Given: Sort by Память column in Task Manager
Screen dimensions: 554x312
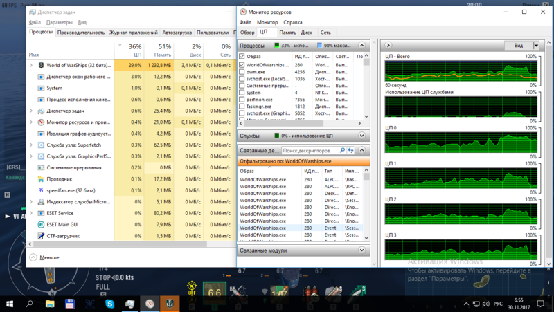Looking at the screenshot, I should 159,51.
